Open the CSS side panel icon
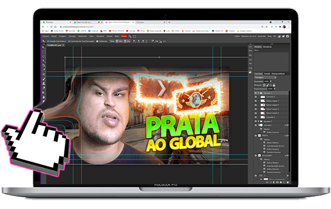This screenshot has width=331, height=209. (x=250, y=68)
